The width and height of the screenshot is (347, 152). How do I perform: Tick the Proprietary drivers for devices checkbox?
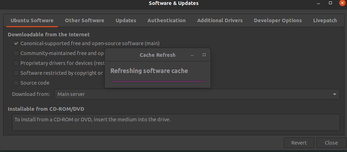[x=16, y=63]
